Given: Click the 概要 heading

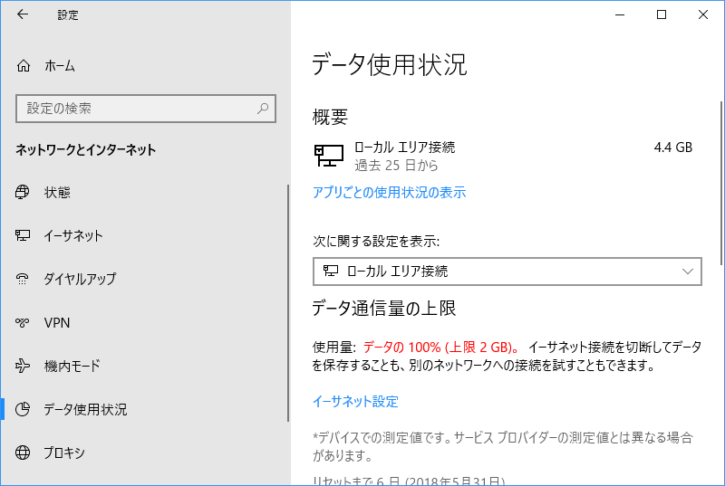Looking at the screenshot, I should point(330,117).
